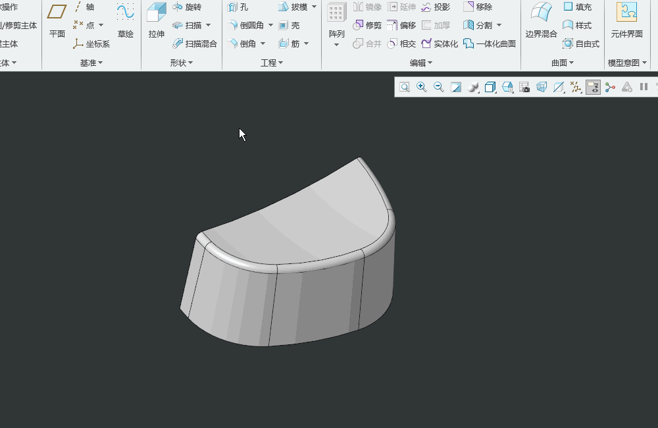658x428 pixels.
Task: Toggle the highlighted annotation display icon
Action: (593, 87)
